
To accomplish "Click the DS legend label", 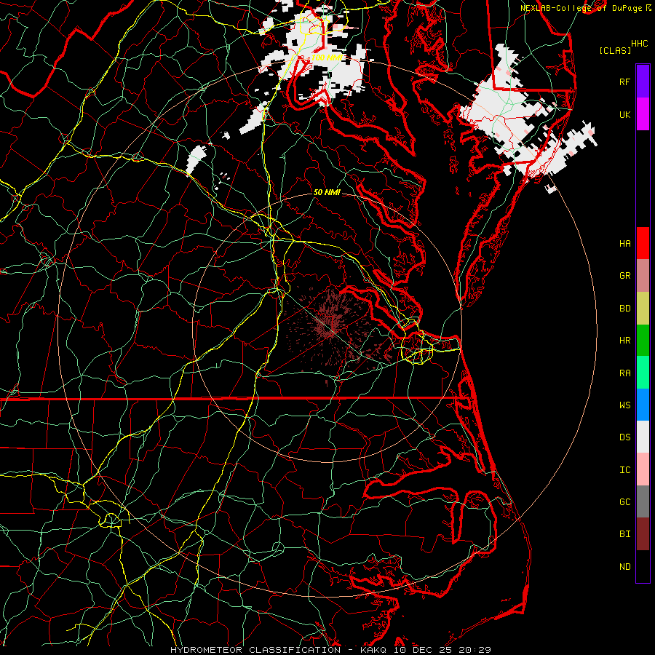I will click(624, 437).
